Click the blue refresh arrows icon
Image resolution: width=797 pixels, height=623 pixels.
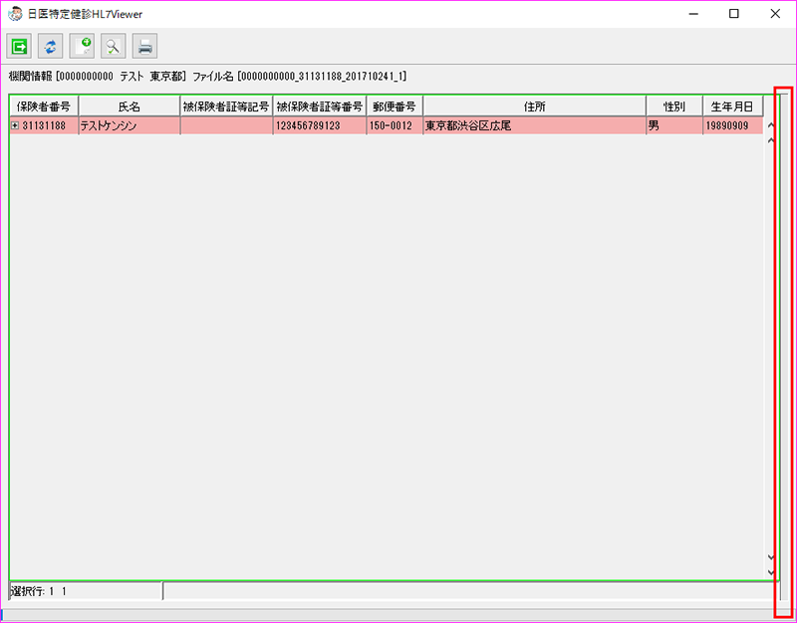coord(50,46)
